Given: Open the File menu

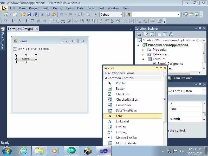Looking at the screenshot, I should [4, 8].
